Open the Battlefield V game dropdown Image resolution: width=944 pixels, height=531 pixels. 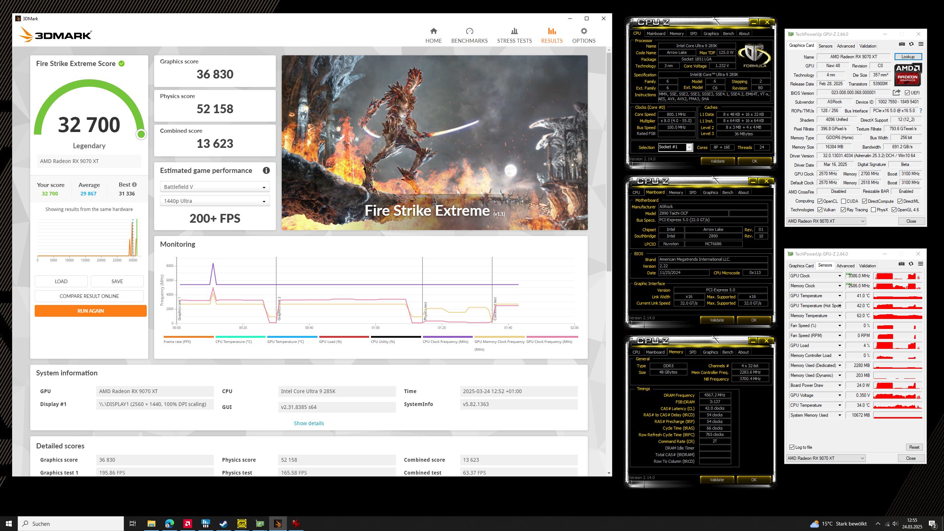click(215, 187)
